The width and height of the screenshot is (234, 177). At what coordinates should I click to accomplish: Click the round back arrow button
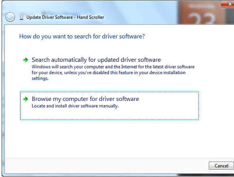[x=10, y=17]
